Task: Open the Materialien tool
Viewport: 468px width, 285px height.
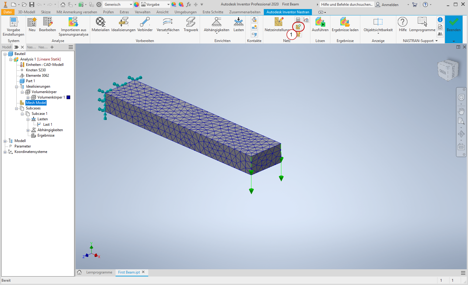Action: click(x=100, y=24)
